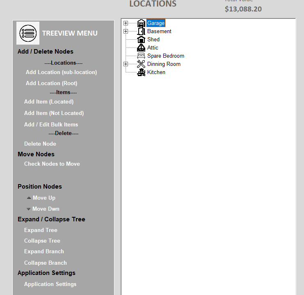Select the Basement tree item
The image size is (304, 295).
tap(159, 32)
